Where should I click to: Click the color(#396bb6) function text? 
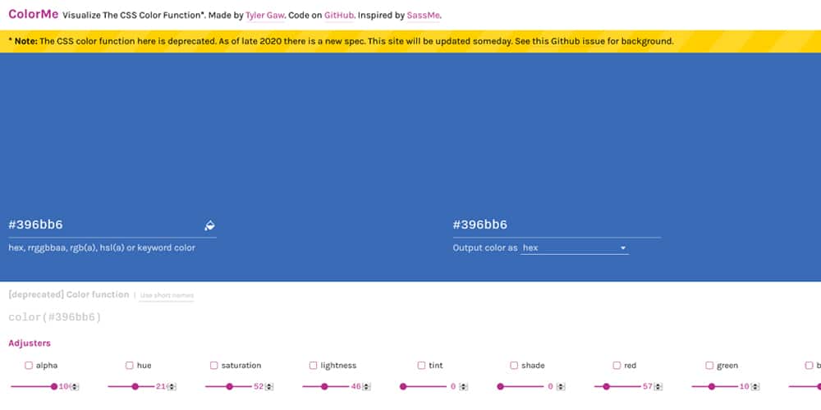click(x=55, y=317)
